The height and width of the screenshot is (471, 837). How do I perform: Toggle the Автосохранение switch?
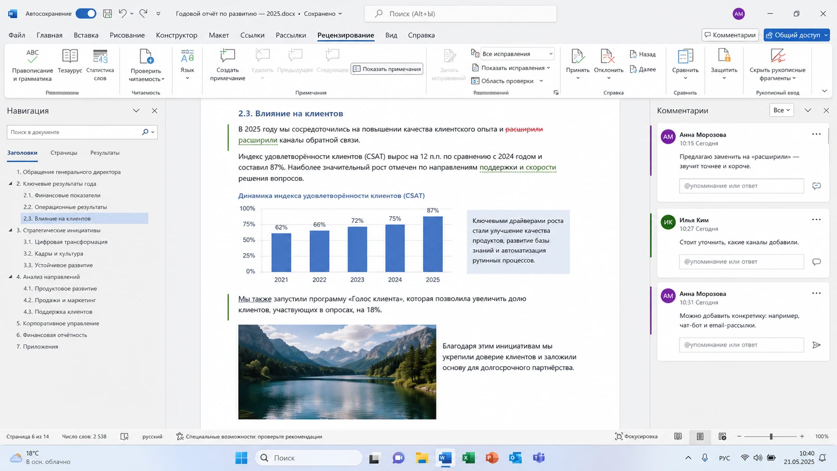pos(86,14)
